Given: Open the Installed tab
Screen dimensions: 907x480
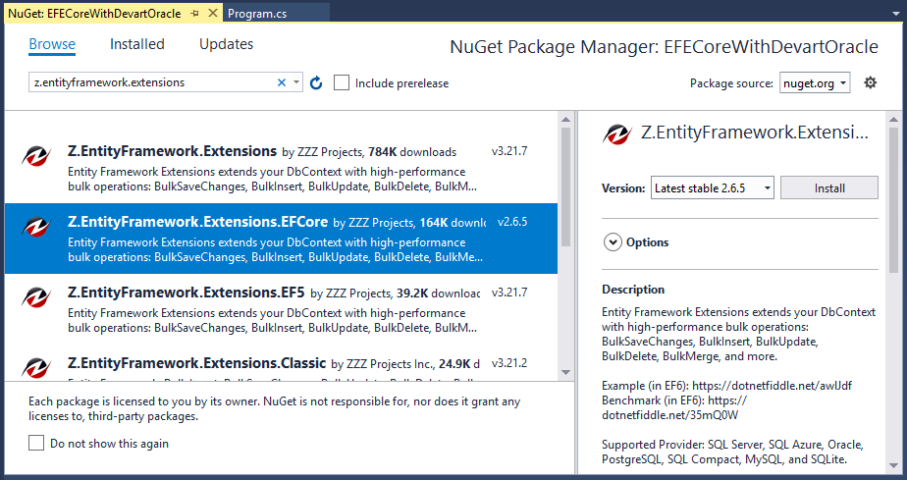Looking at the screenshot, I should (137, 44).
